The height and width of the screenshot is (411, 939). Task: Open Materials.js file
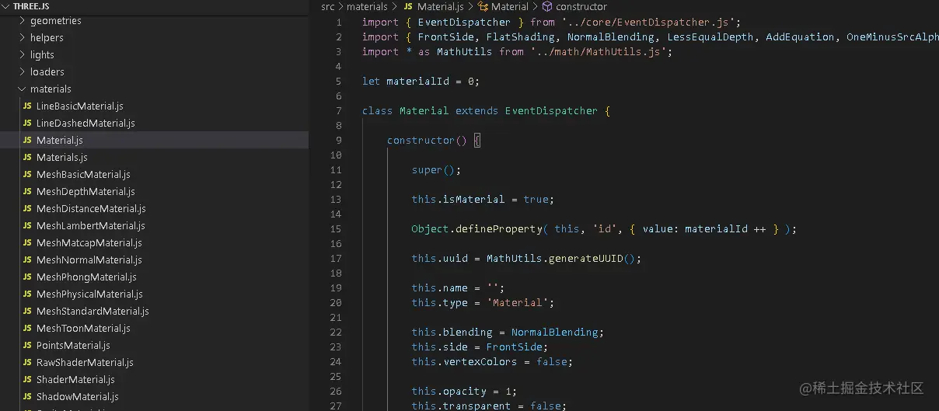tap(62, 157)
